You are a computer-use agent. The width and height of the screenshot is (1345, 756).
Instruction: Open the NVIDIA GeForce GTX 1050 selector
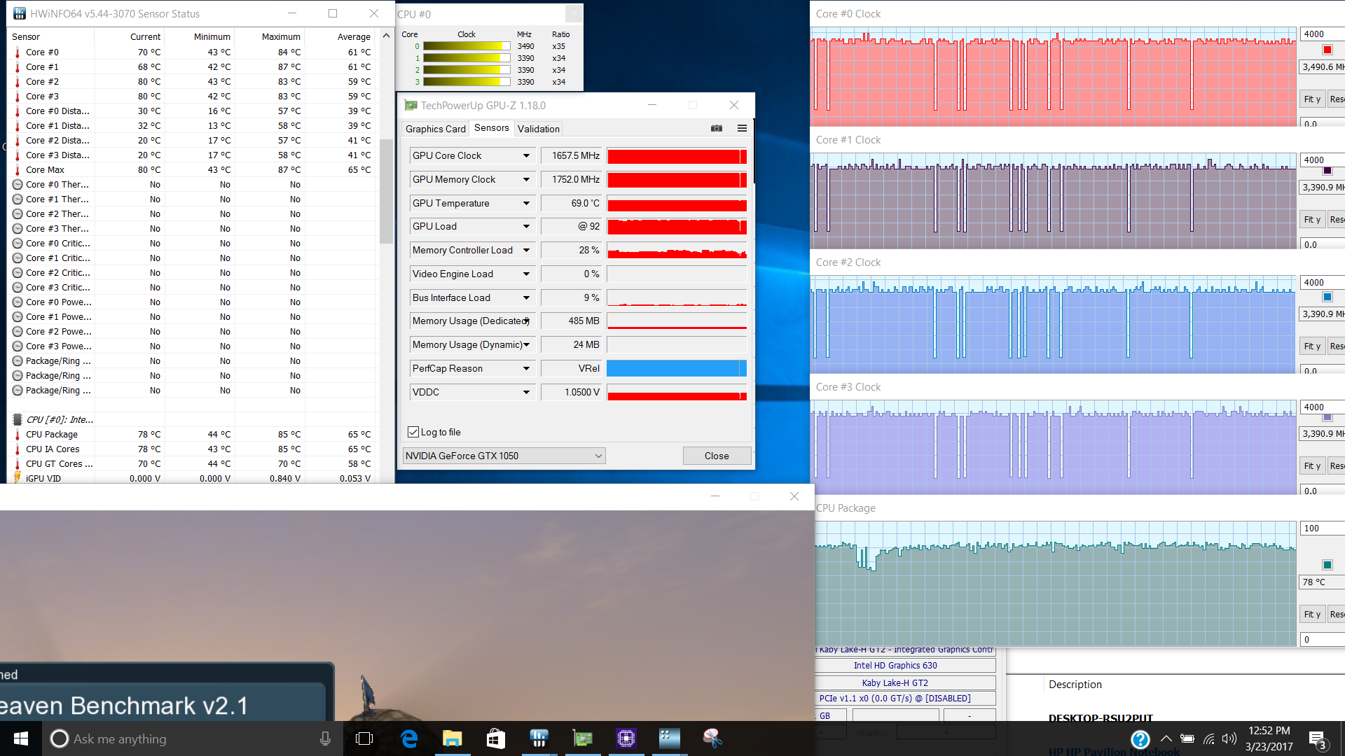tap(504, 456)
